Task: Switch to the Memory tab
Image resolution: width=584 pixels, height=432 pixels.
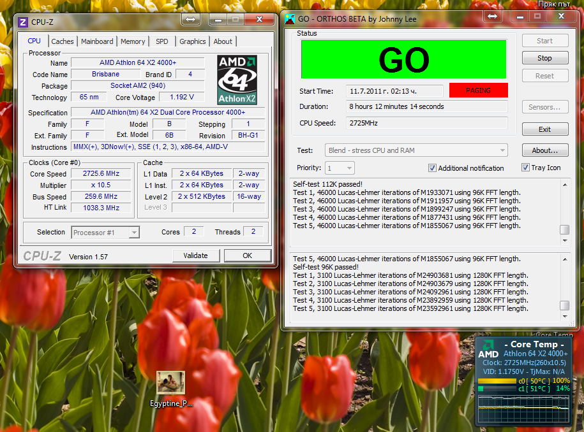Action: tap(133, 41)
